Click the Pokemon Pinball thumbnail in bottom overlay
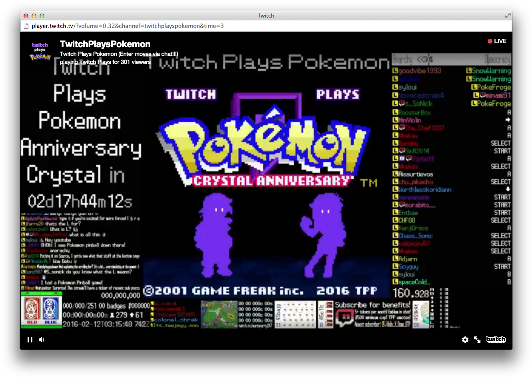 click(x=219, y=315)
